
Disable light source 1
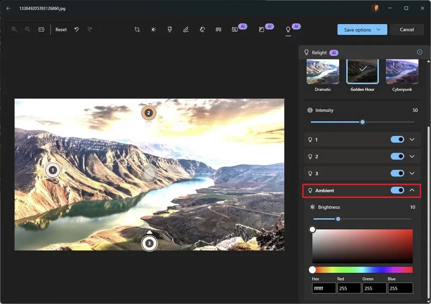pos(397,139)
